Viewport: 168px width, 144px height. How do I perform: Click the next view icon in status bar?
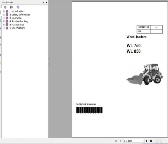point(161,141)
